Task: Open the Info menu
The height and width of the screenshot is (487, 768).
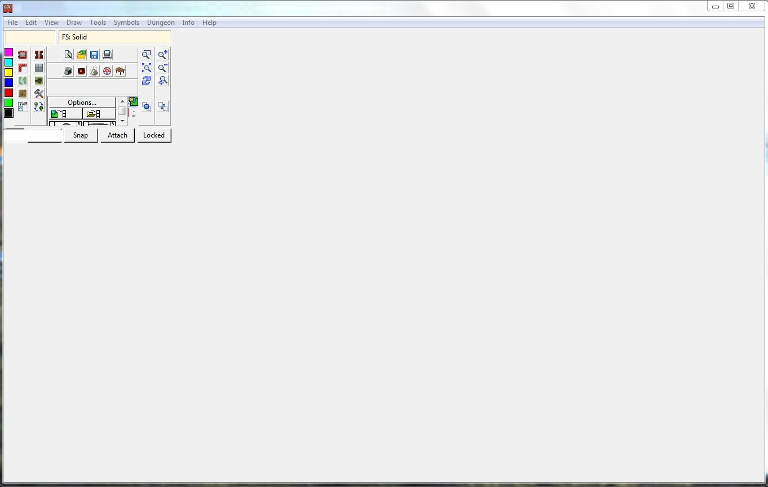Action: 188,23
